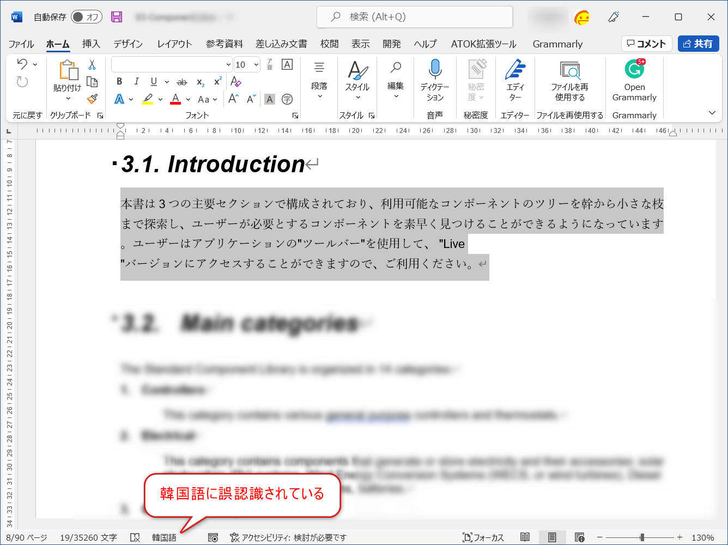The image size is (728, 545).
Task: Click accessibility status アクセシビリティ: 検討が必要です
Action: pos(288,538)
